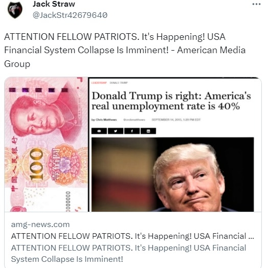Select the DONALD TRUMP tag label
This screenshot has width=267, height=268.
pyautogui.click(x=119, y=83)
